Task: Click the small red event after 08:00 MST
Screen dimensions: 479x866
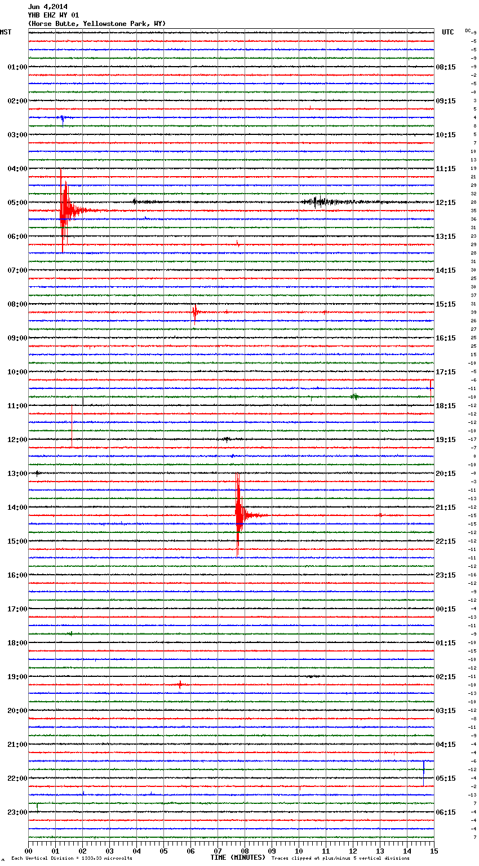Action: 196,312
